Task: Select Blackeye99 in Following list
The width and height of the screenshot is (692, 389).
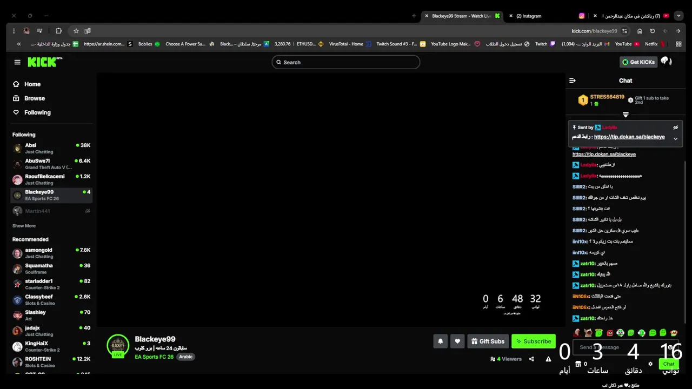Action: tap(51, 195)
